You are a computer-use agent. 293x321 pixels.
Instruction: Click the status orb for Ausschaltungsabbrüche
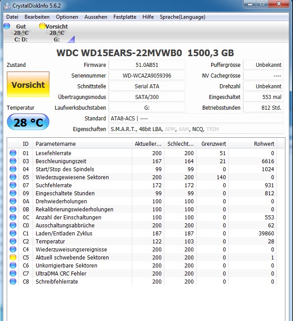tap(13, 226)
